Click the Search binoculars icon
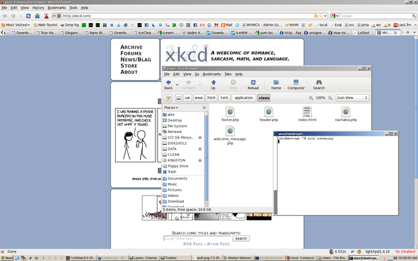The image size is (418, 261). pos(319,84)
